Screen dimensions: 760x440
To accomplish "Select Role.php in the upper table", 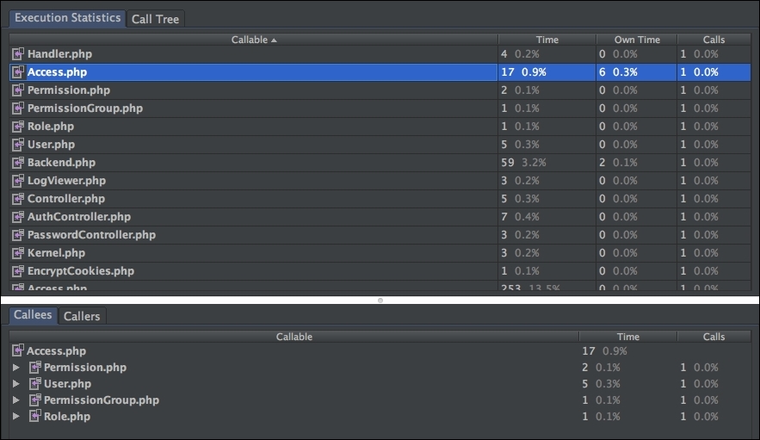I will pyautogui.click(x=51, y=126).
